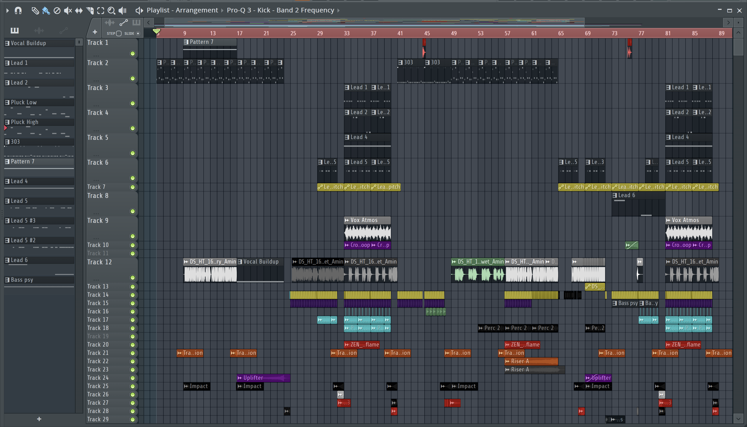Open arrow after Band 2 Frequency

coord(338,11)
